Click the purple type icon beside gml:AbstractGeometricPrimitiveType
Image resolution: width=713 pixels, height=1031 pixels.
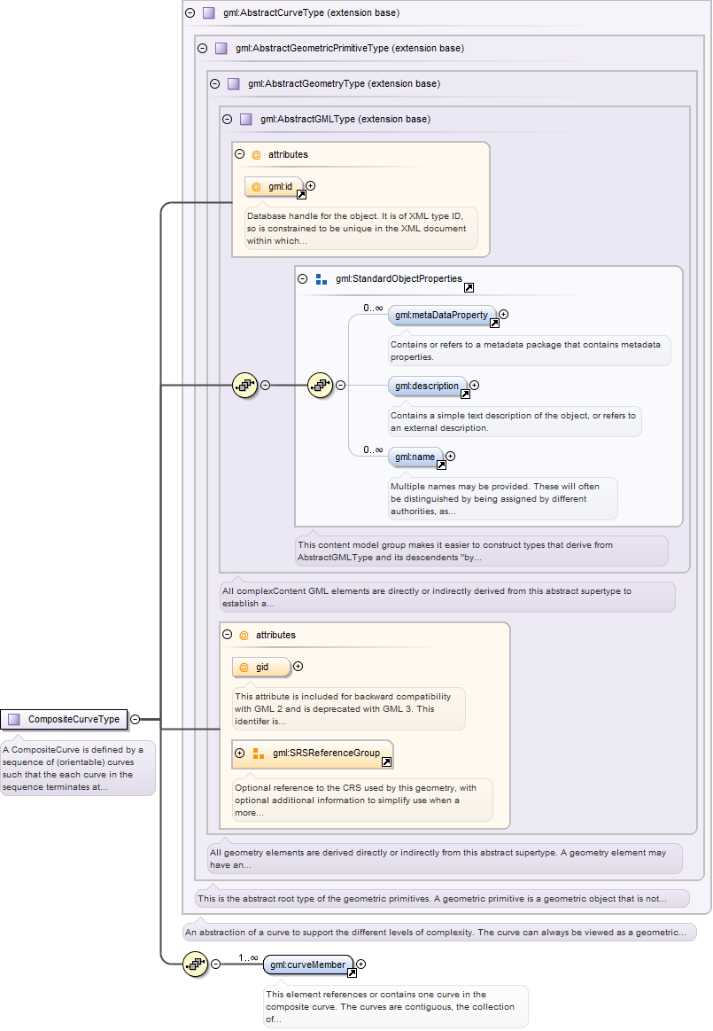tap(221, 48)
